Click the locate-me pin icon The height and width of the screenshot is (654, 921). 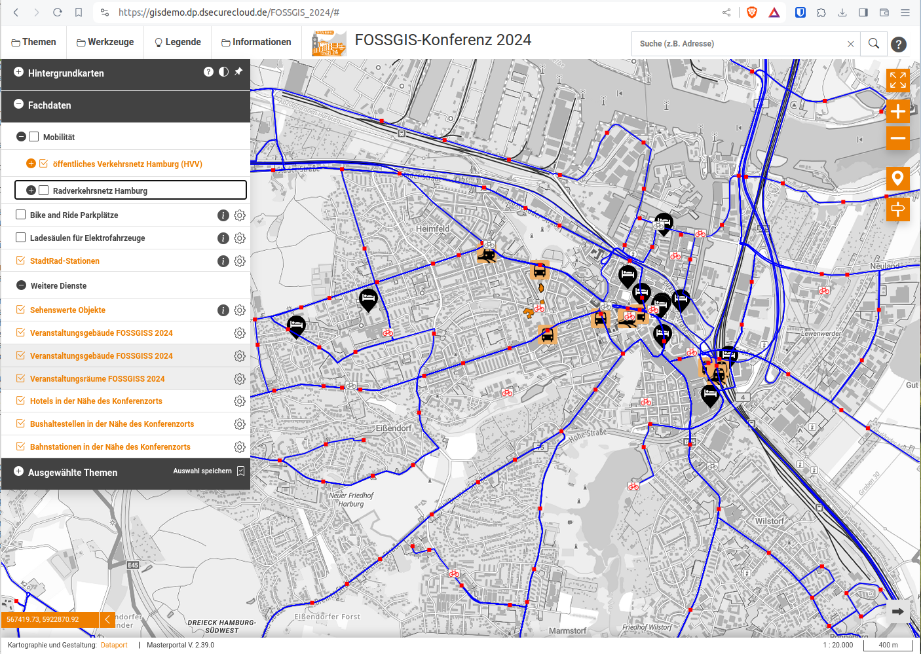(897, 178)
